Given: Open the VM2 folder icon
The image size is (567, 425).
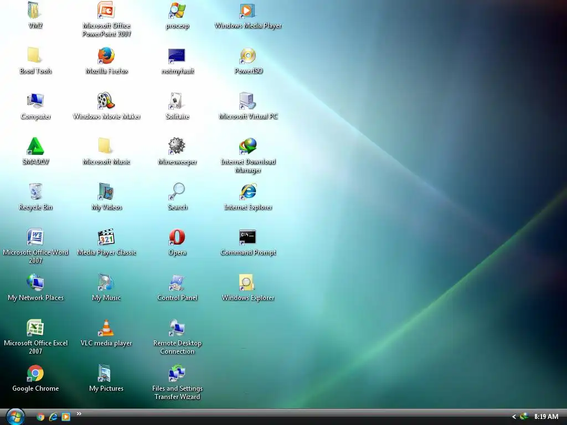Looking at the screenshot, I should [x=35, y=10].
